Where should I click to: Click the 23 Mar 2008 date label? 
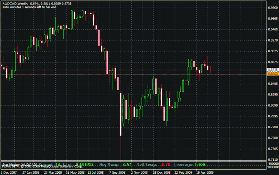pyautogui.click(x=53, y=172)
